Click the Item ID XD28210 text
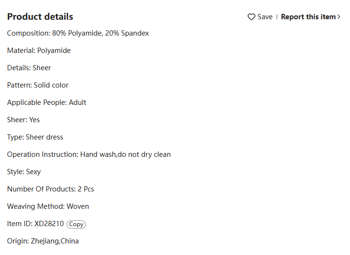 tap(36, 224)
